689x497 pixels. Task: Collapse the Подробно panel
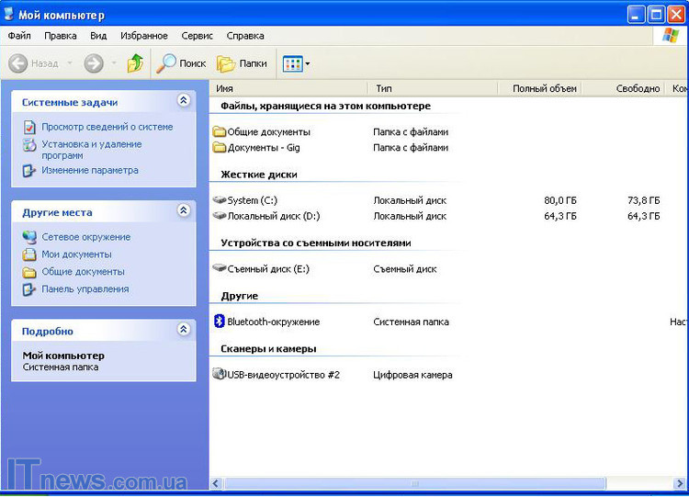coord(183,330)
